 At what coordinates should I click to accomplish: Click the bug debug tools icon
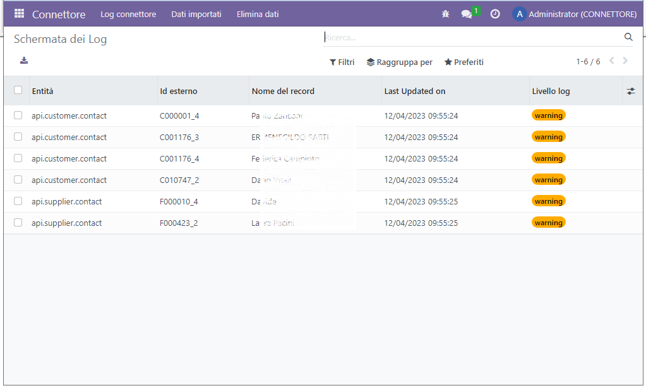pyautogui.click(x=445, y=14)
